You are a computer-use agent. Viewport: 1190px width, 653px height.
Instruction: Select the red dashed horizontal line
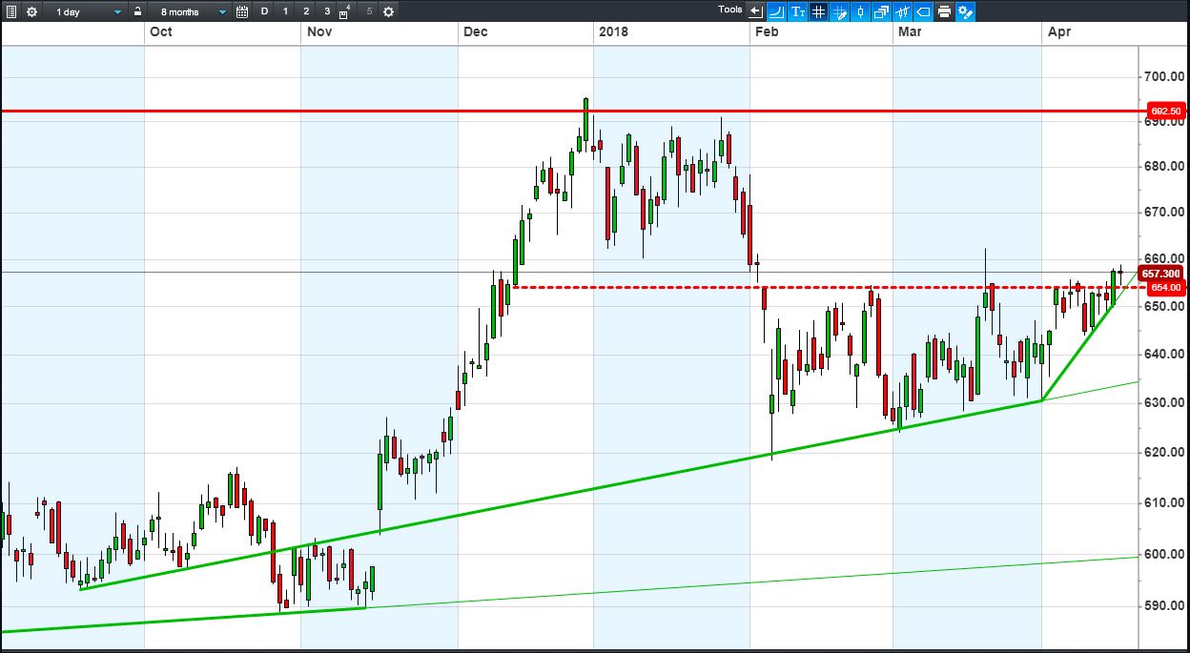(x=830, y=287)
